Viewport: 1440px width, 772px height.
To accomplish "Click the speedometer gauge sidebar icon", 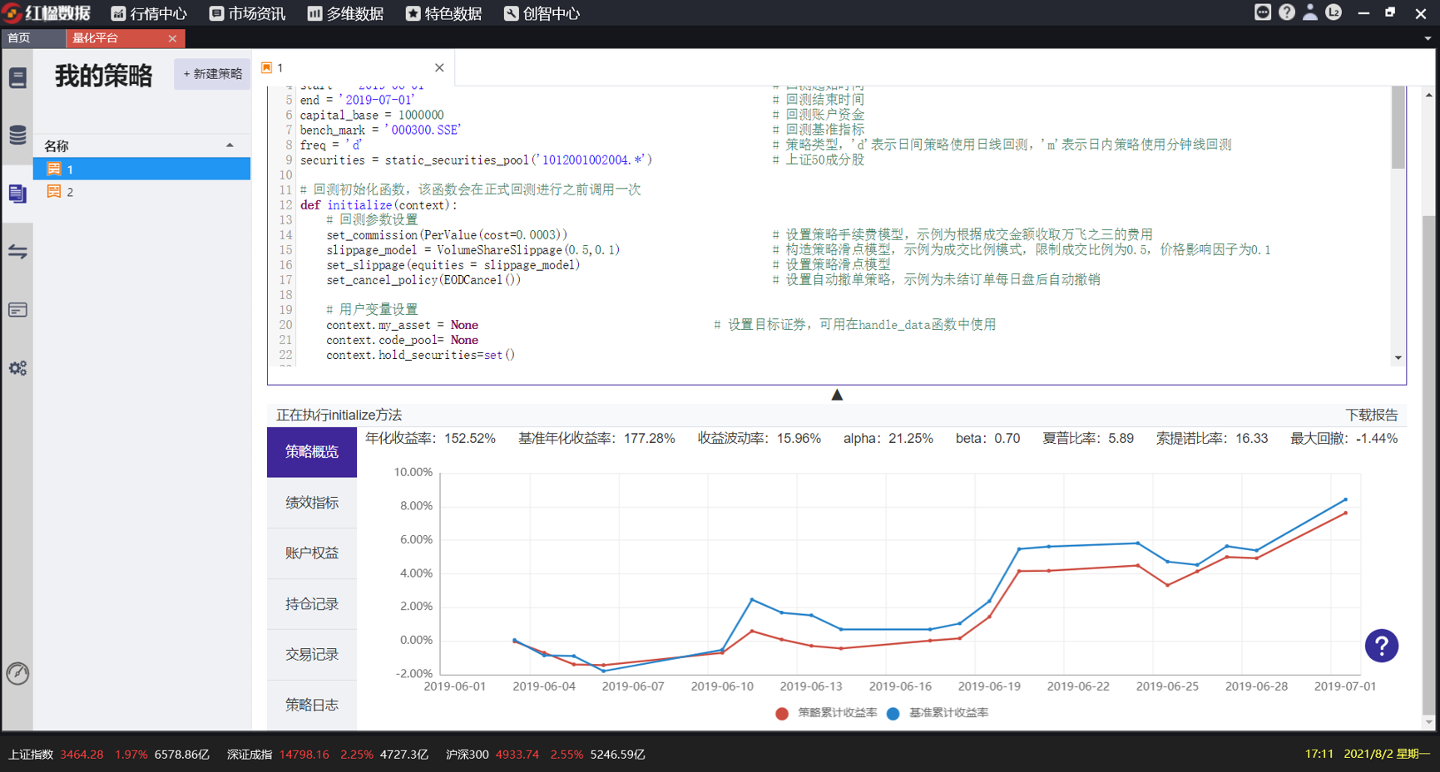I will [x=17, y=673].
